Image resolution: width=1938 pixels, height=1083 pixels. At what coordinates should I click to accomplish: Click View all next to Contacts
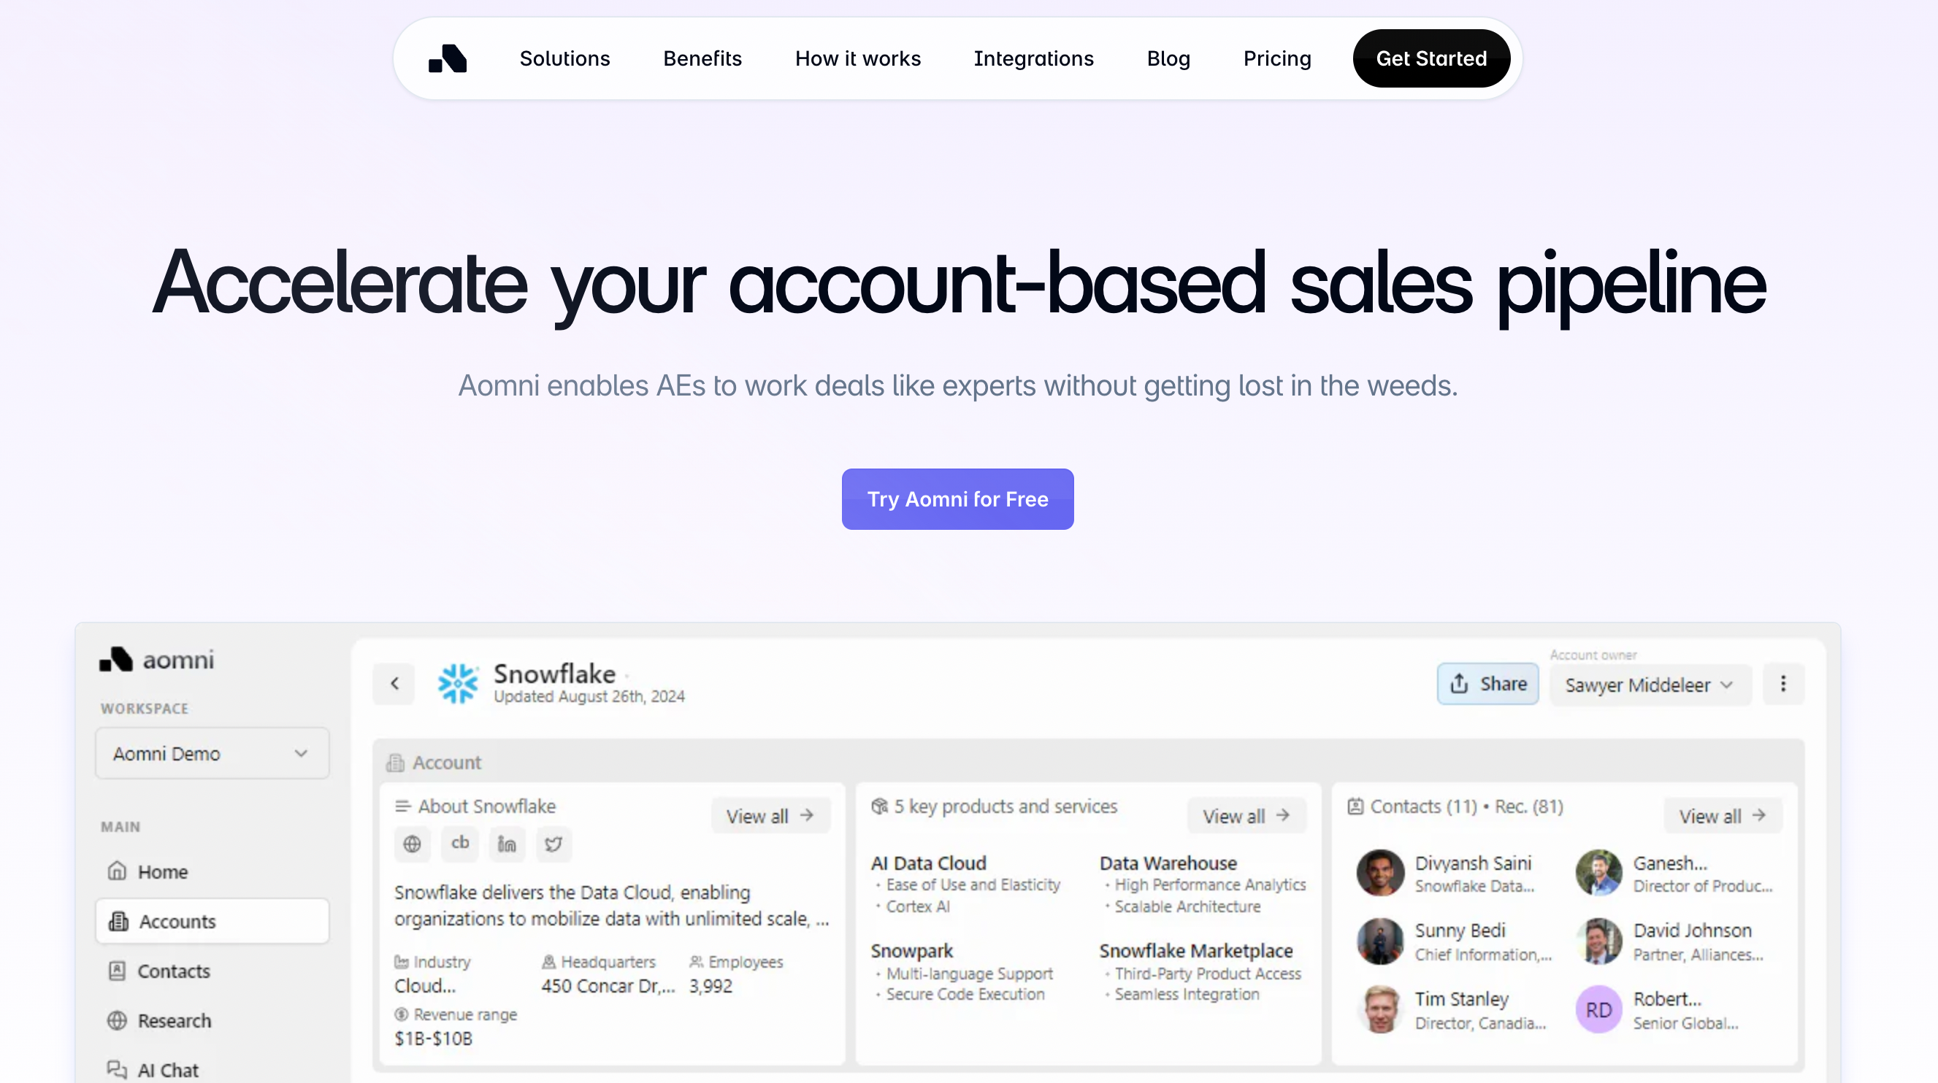tap(1722, 815)
